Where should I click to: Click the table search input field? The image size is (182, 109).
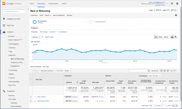click(138, 71)
